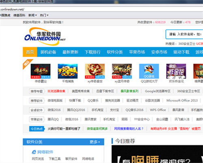Click the 苹果软件 row label
The height and width of the screenshot is (163, 203).
tap(37, 119)
